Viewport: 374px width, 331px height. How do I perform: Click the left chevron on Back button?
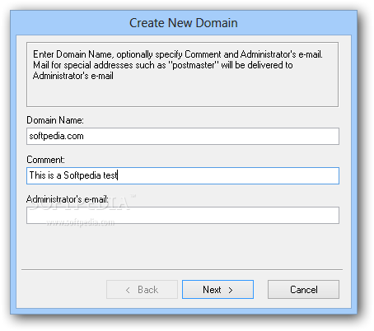[x=128, y=290]
